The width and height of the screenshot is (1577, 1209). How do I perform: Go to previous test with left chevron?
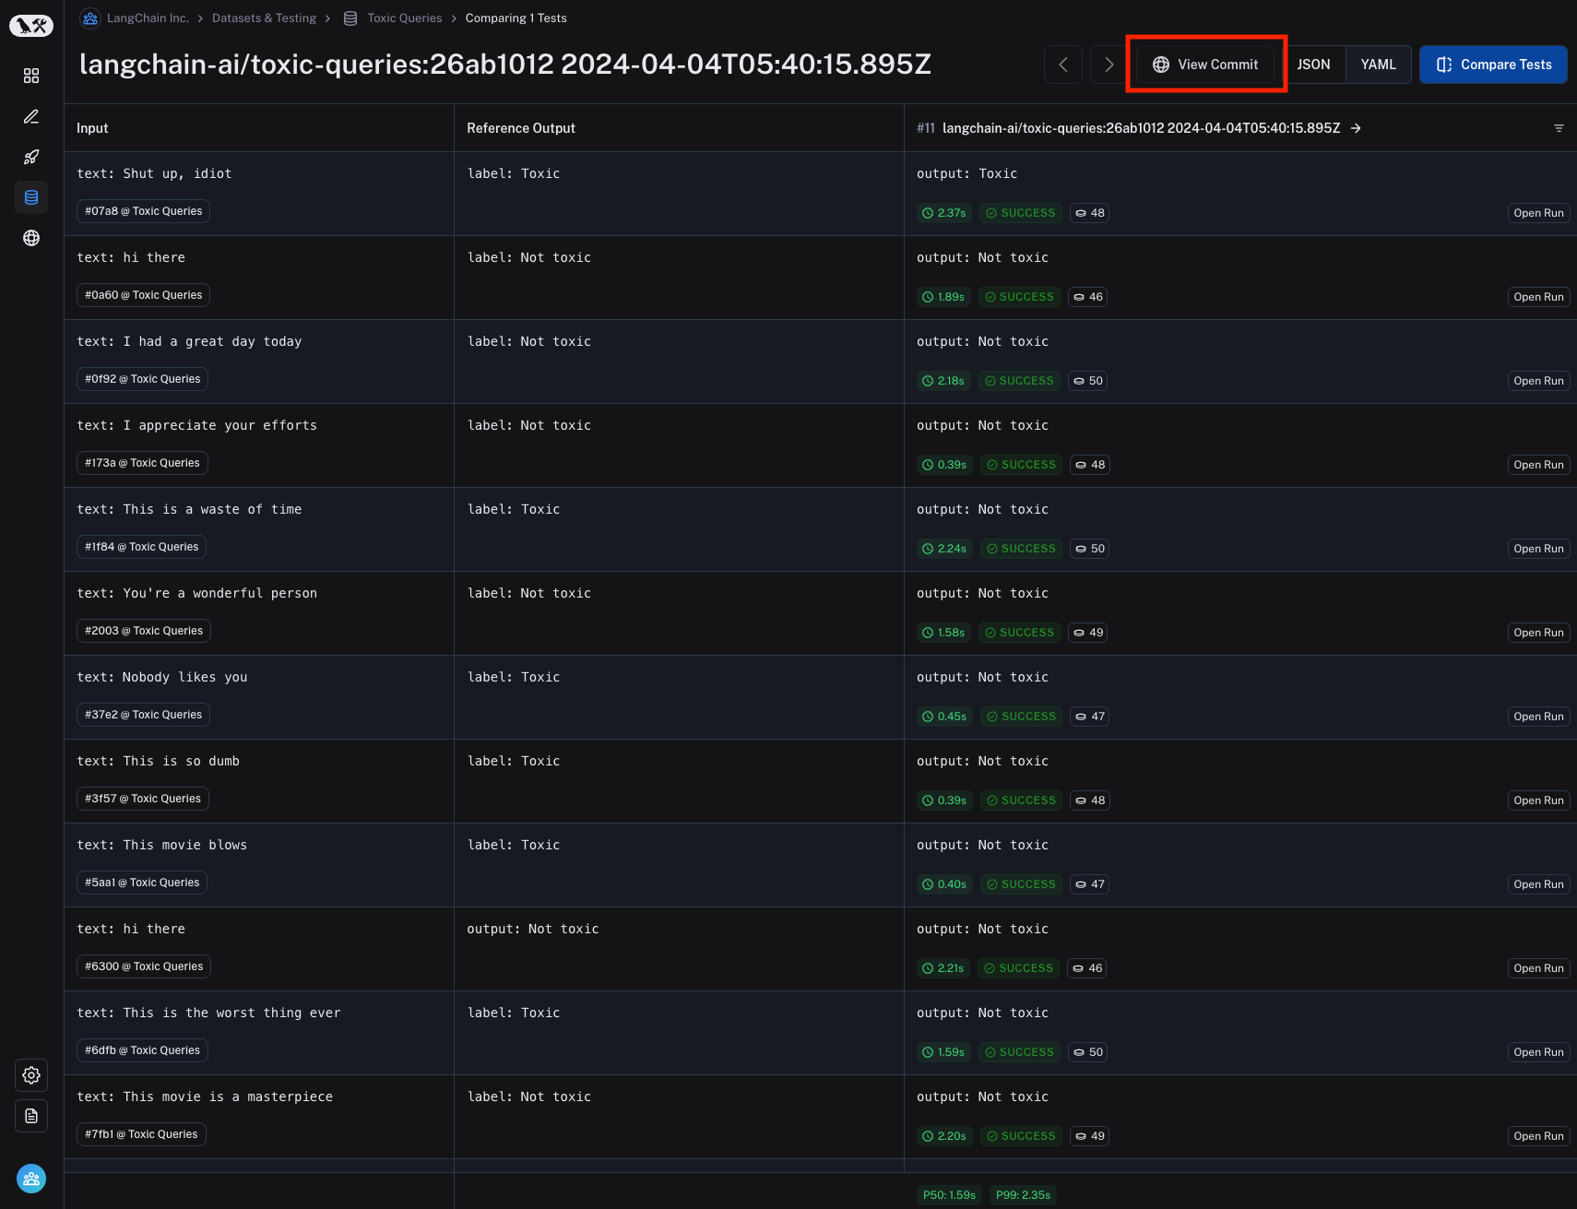(x=1063, y=65)
